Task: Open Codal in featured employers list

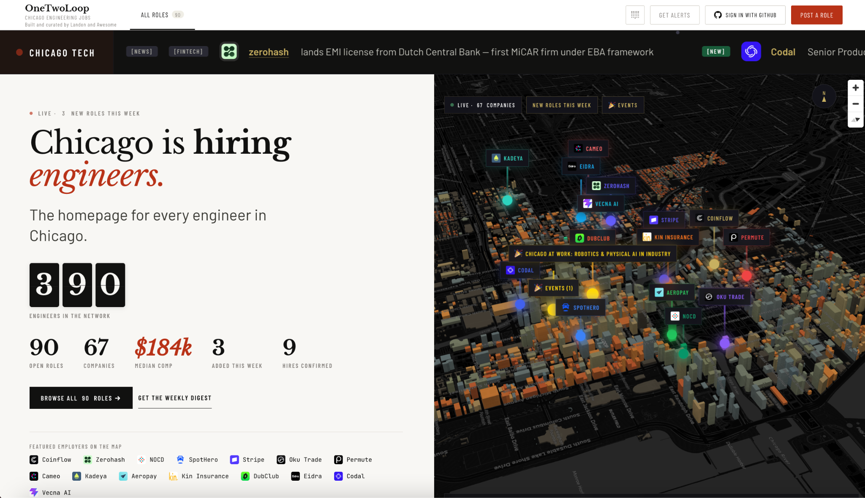Action: (x=349, y=476)
